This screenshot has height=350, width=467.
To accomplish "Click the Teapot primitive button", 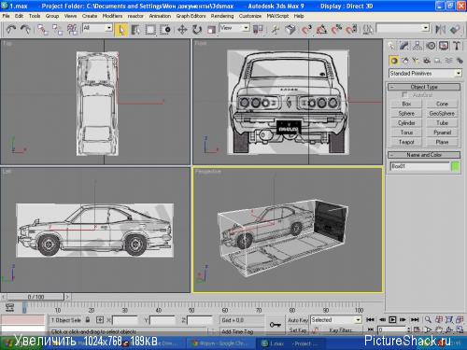I will (x=406, y=142).
